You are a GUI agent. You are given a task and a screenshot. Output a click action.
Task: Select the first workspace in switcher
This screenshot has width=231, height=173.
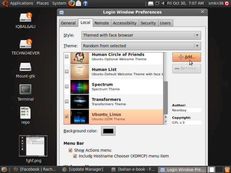point(212,169)
